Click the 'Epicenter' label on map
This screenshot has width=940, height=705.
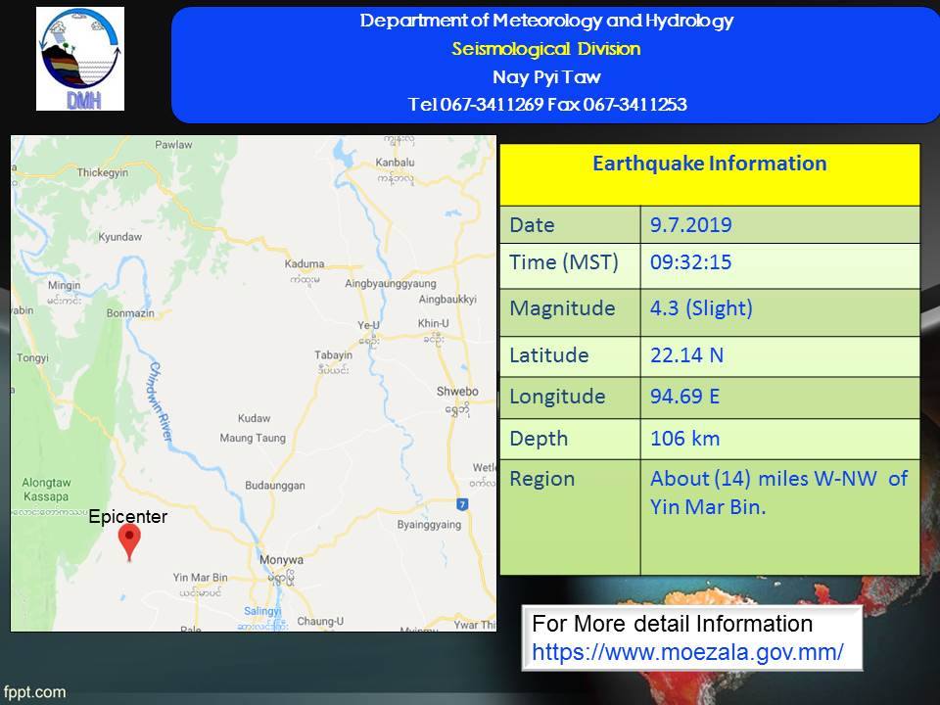click(127, 517)
